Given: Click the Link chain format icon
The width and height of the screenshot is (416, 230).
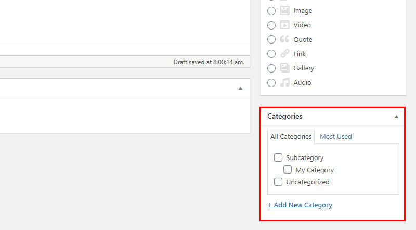Looking at the screenshot, I should (284, 54).
